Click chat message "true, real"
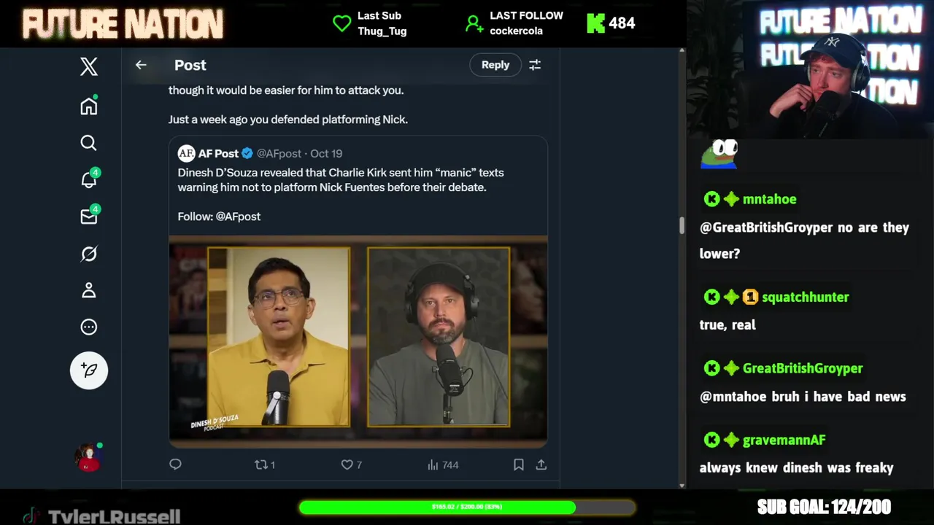The image size is (934, 525). [x=727, y=324]
